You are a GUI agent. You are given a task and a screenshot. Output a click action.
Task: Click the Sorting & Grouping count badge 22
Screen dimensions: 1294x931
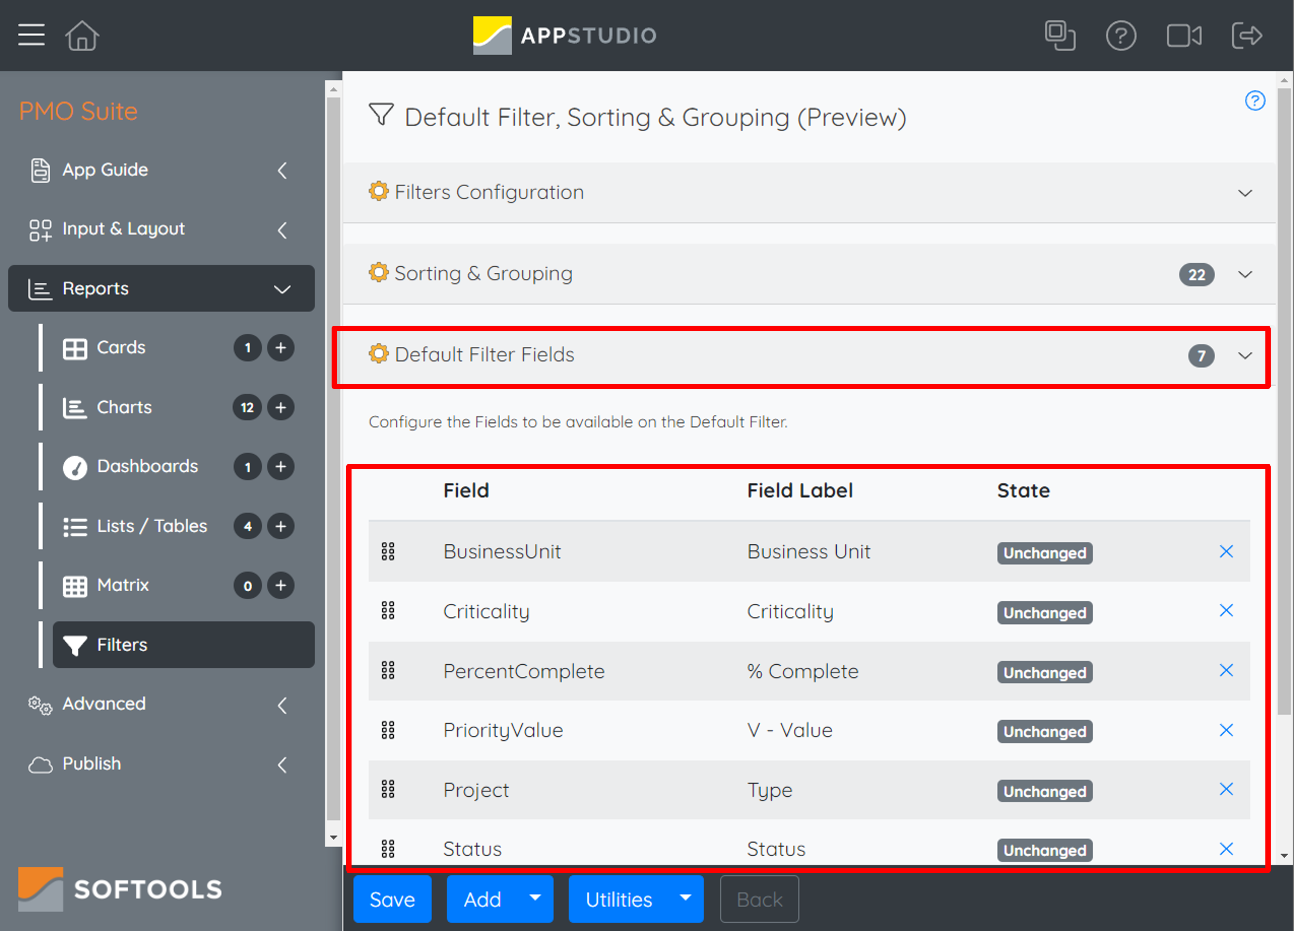1197,275
